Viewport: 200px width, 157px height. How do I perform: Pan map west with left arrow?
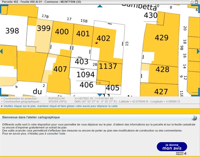[1, 51]
